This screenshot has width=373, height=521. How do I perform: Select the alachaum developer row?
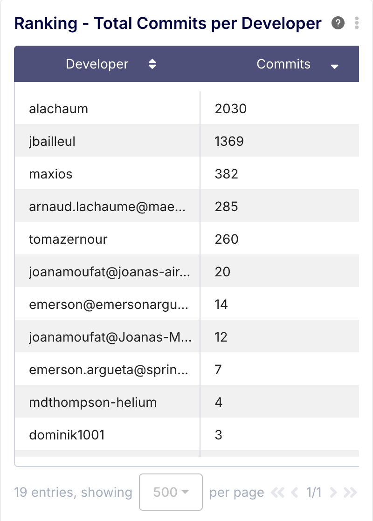[x=59, y=109]
